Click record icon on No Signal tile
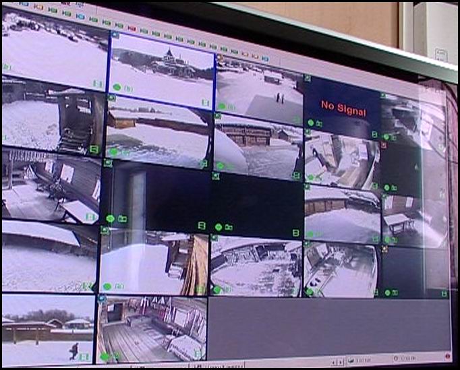Image resolution: width=460 pixels, height=370 pixels. 374,134
